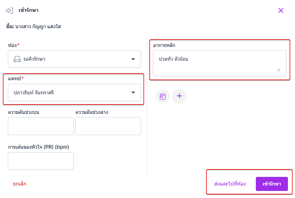This screenshot has height=198, width=295.
Task: Focus the ความดันช่วงบน input field
Action: 40,126
